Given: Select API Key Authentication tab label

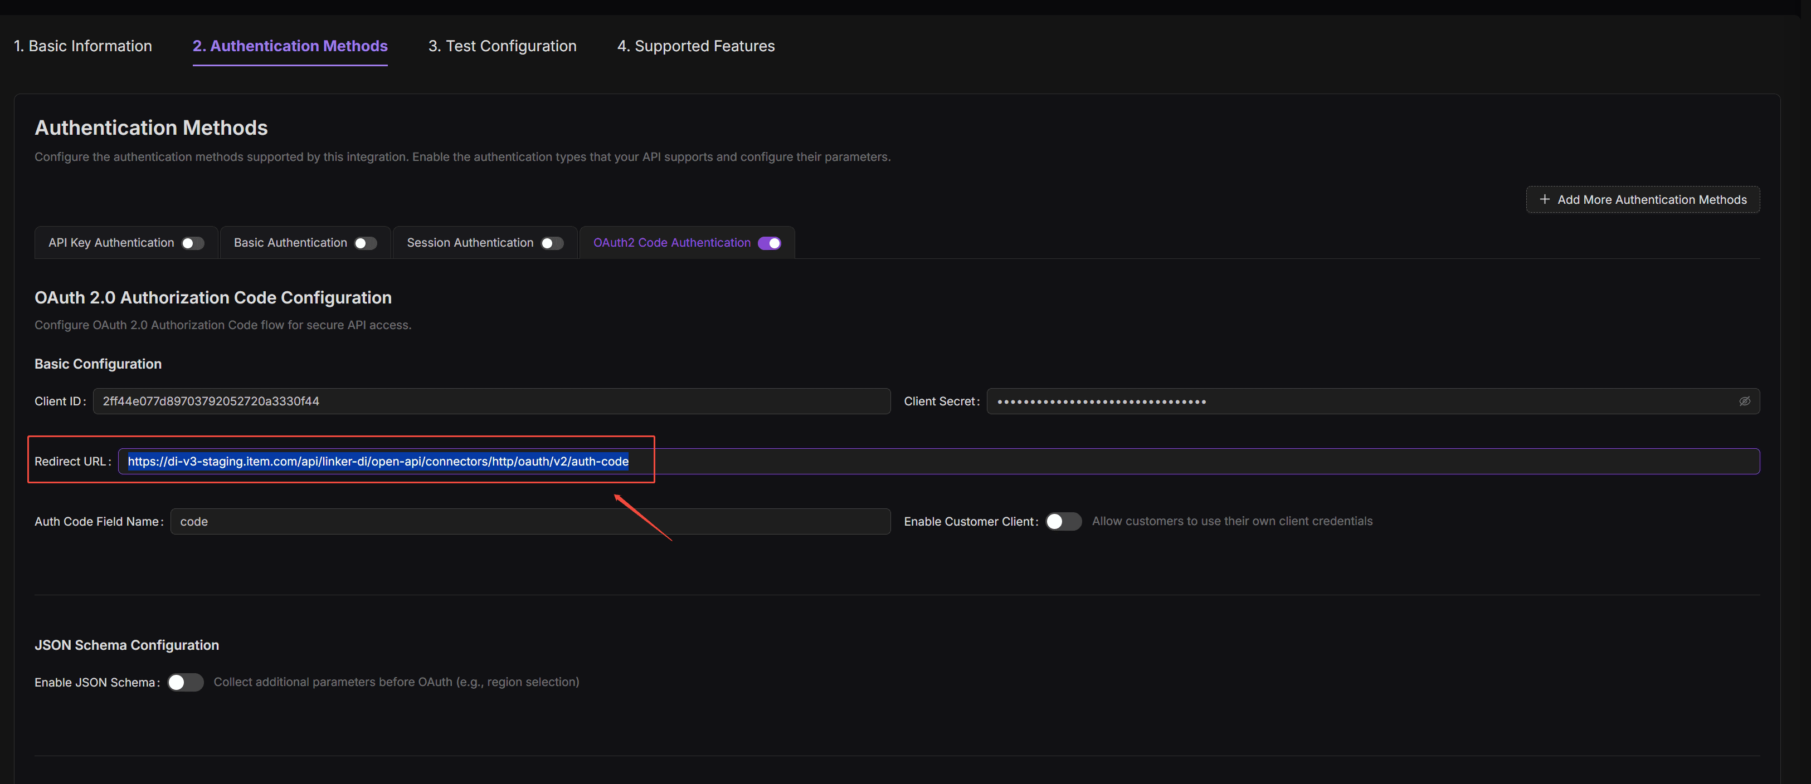Looking at the screenshot, I should coord(111,242).
